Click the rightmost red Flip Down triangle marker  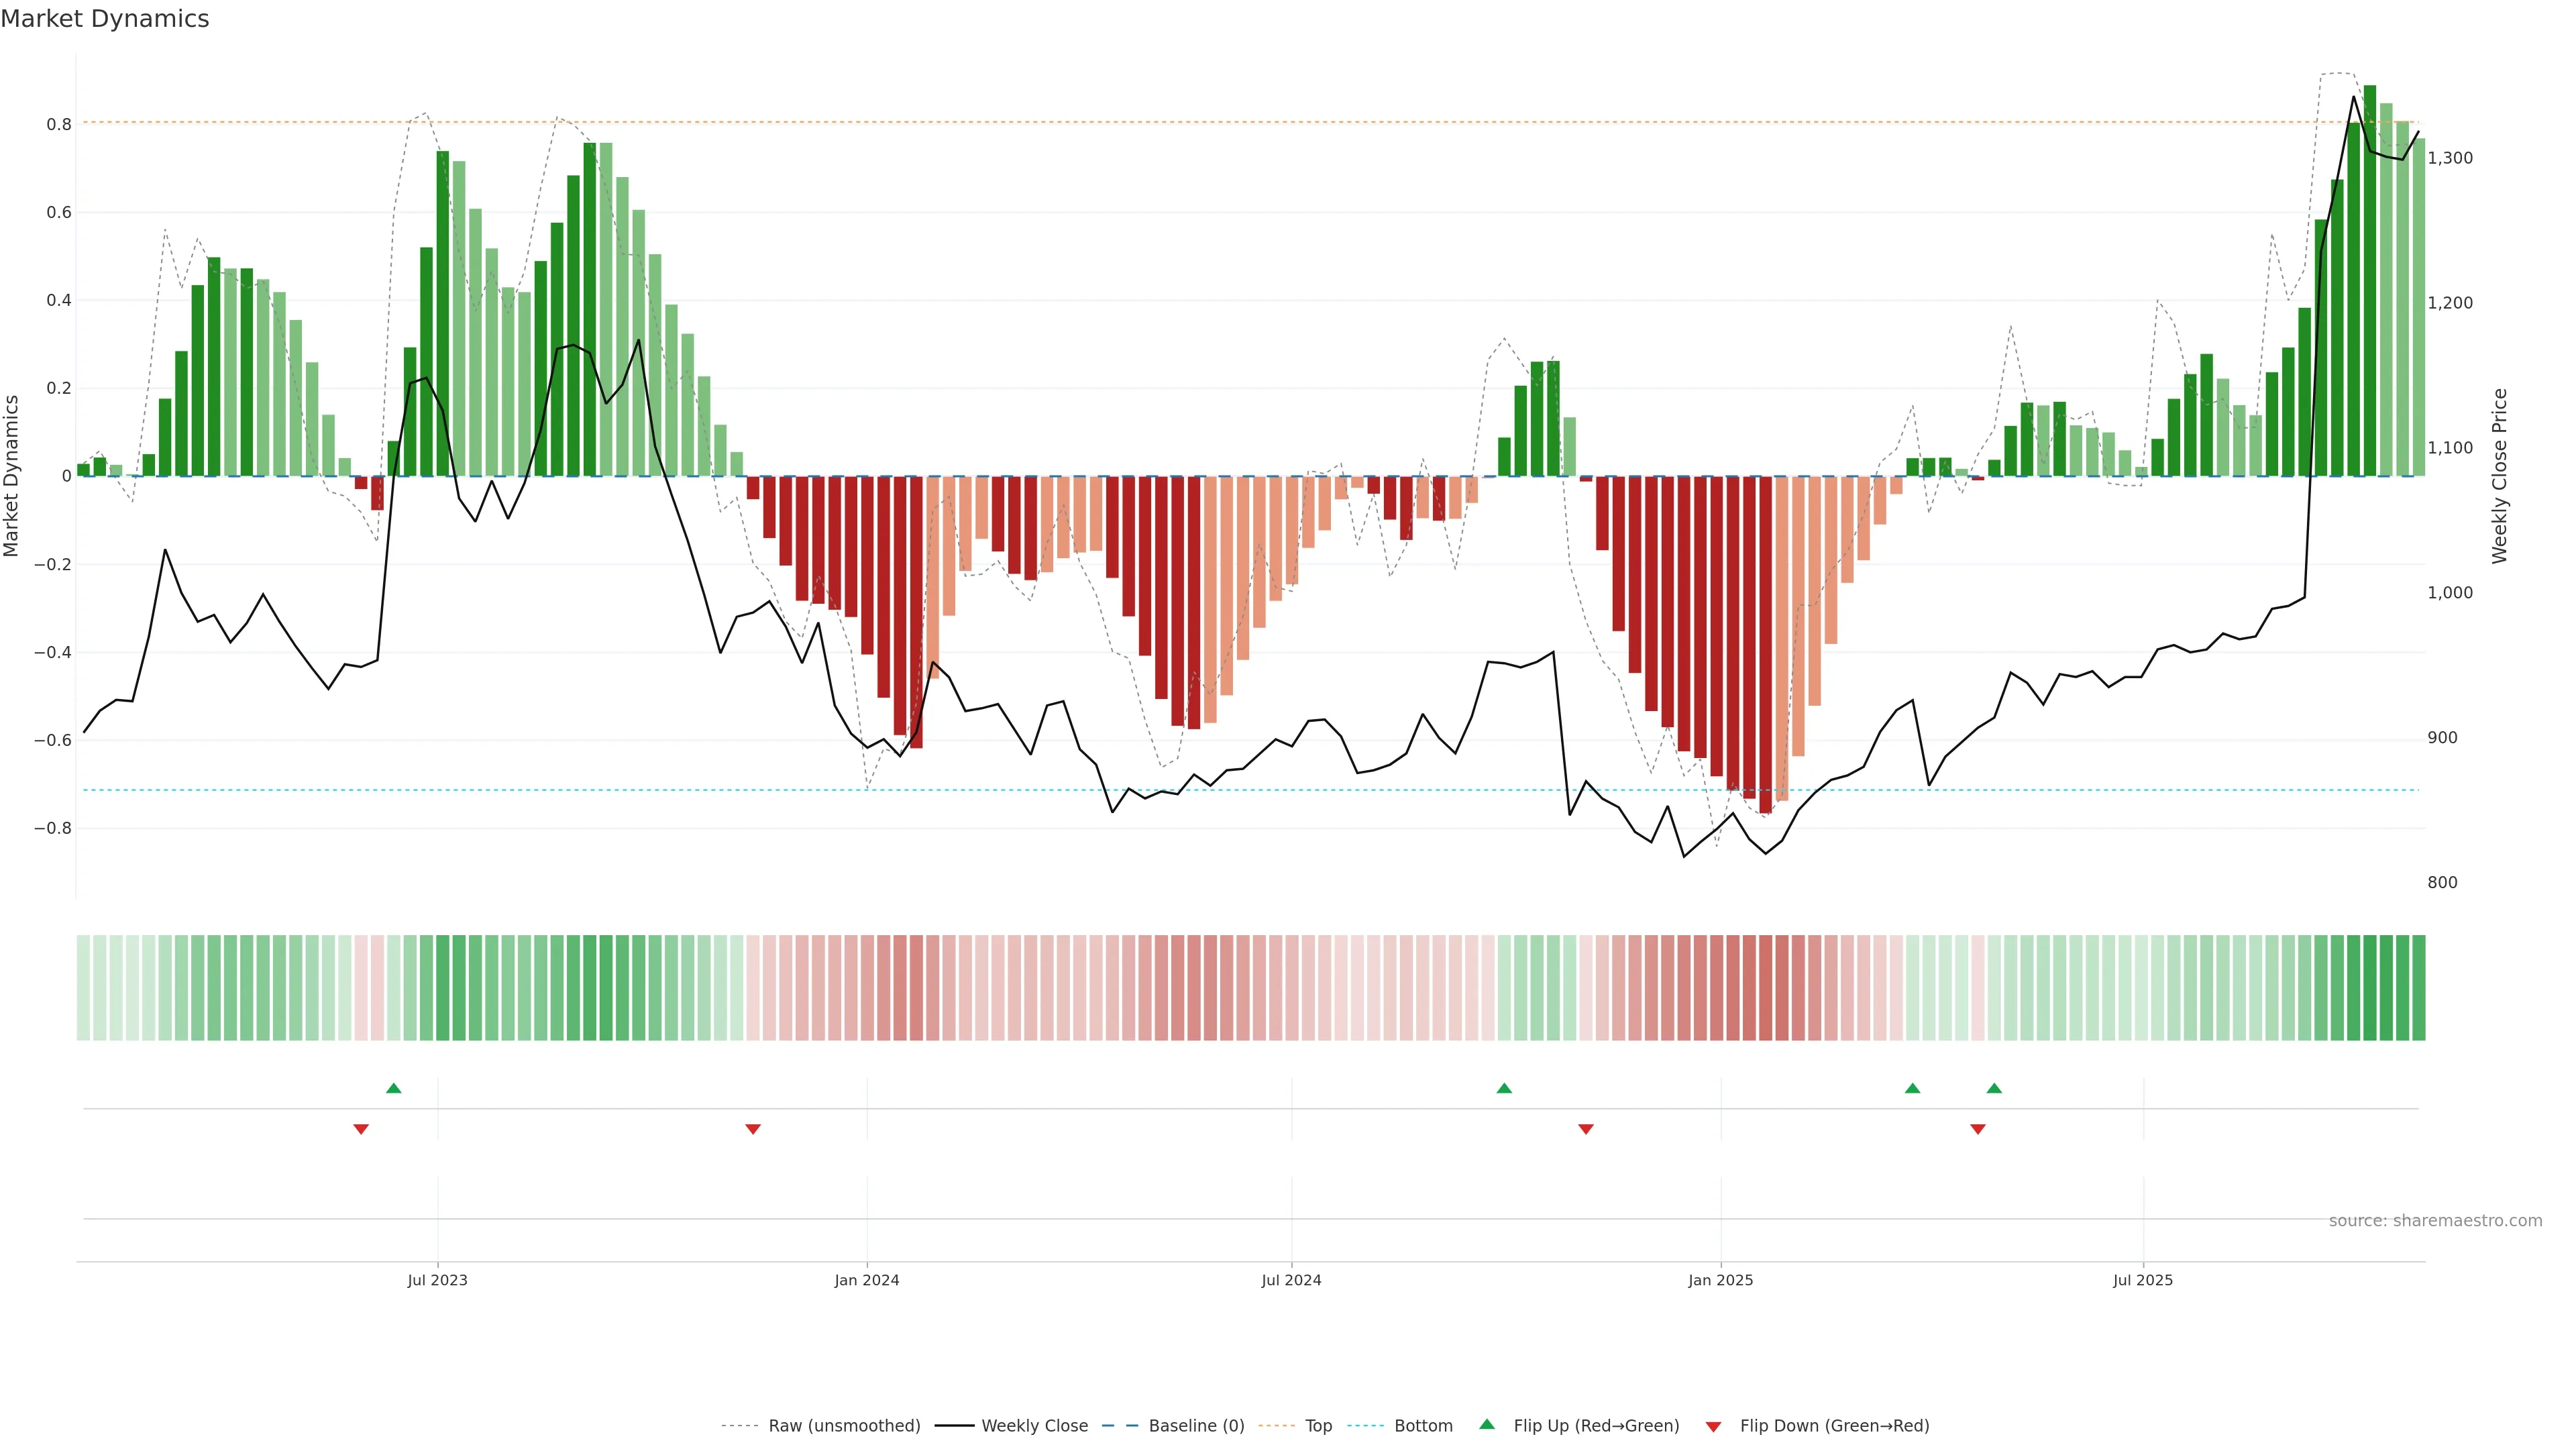coord(1977,1129)
